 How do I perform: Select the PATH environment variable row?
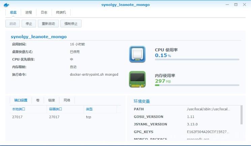[x=186, y=109]
